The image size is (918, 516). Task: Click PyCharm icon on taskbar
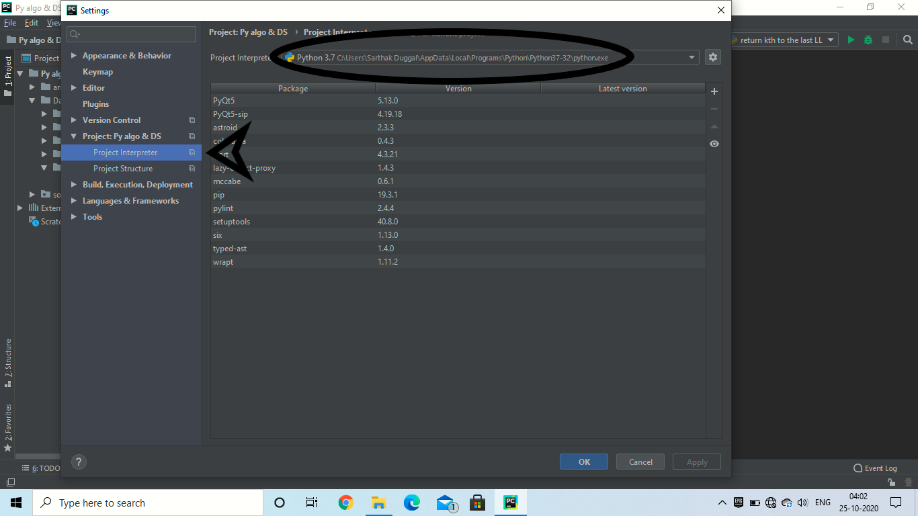pyautogui.click(x=511, y=503)
